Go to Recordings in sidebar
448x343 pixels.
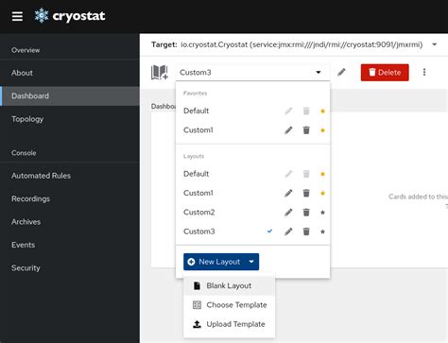pos(70,198)
